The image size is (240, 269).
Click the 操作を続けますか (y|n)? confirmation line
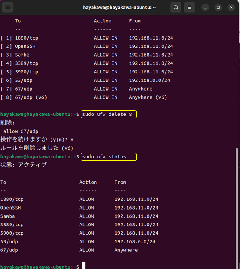pos(37,140)
